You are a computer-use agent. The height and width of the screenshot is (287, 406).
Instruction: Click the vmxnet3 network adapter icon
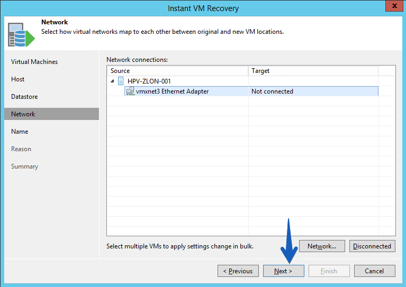[x=130, y=91]
